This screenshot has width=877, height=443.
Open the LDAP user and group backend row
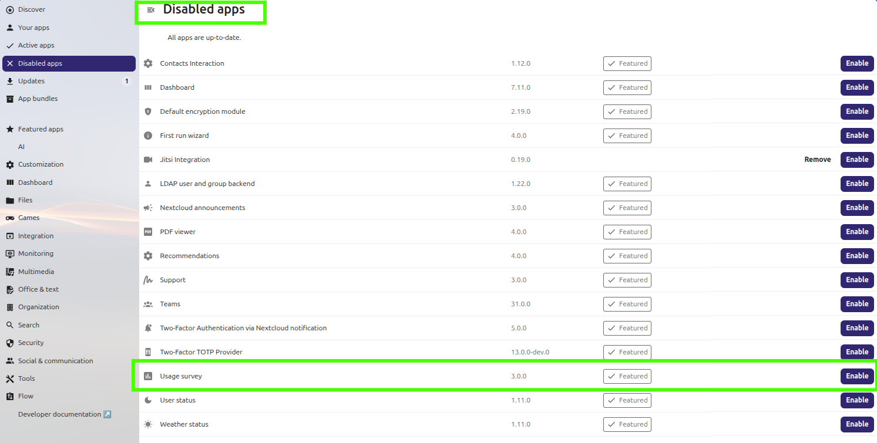pos(207,184)
